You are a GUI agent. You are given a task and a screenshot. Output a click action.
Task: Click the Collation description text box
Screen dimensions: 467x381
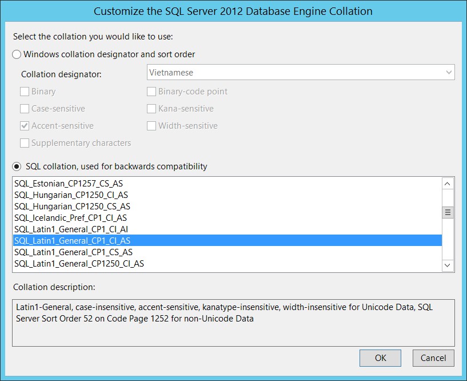coord(233,323)
